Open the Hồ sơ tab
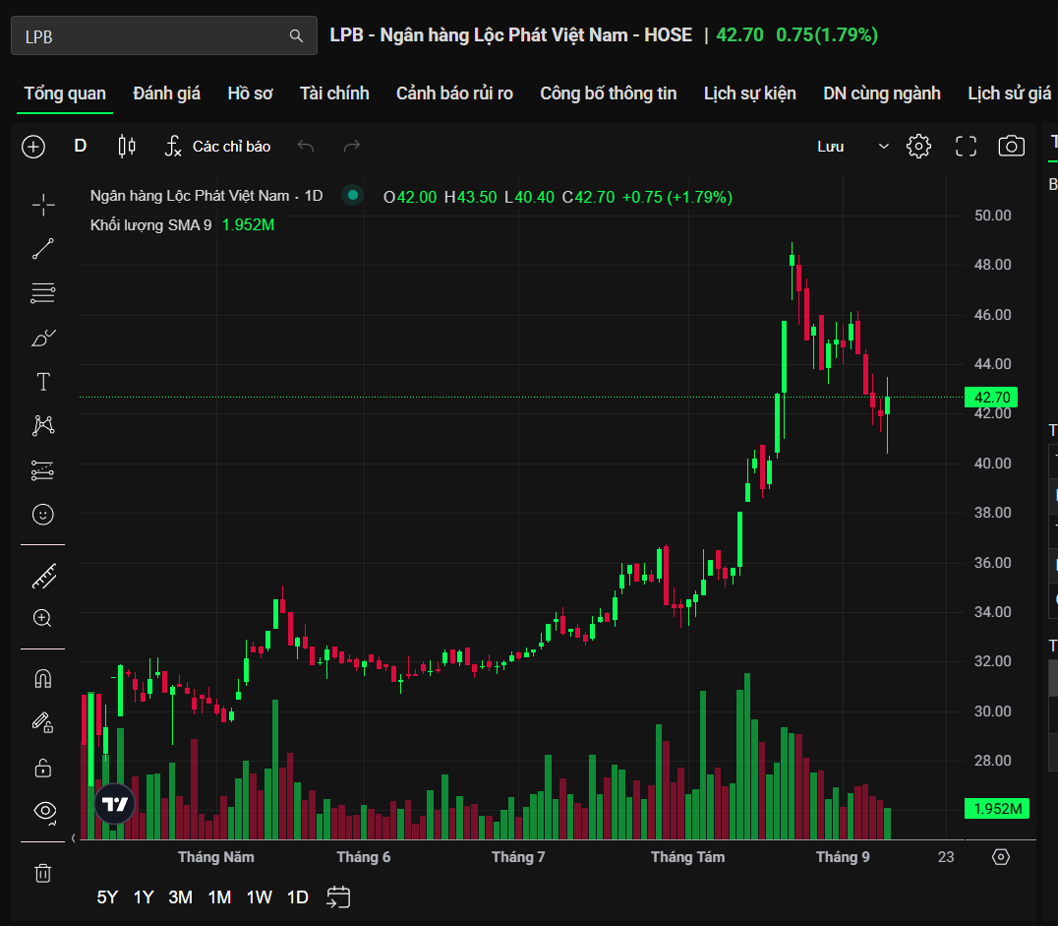1058x926 pixels. click(251, 93)
